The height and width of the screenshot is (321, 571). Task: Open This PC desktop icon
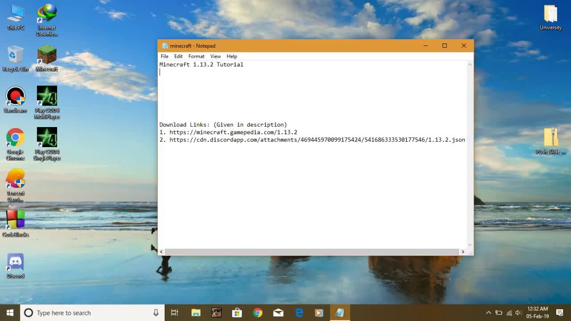pyautogui.click(x=16, y=17)
